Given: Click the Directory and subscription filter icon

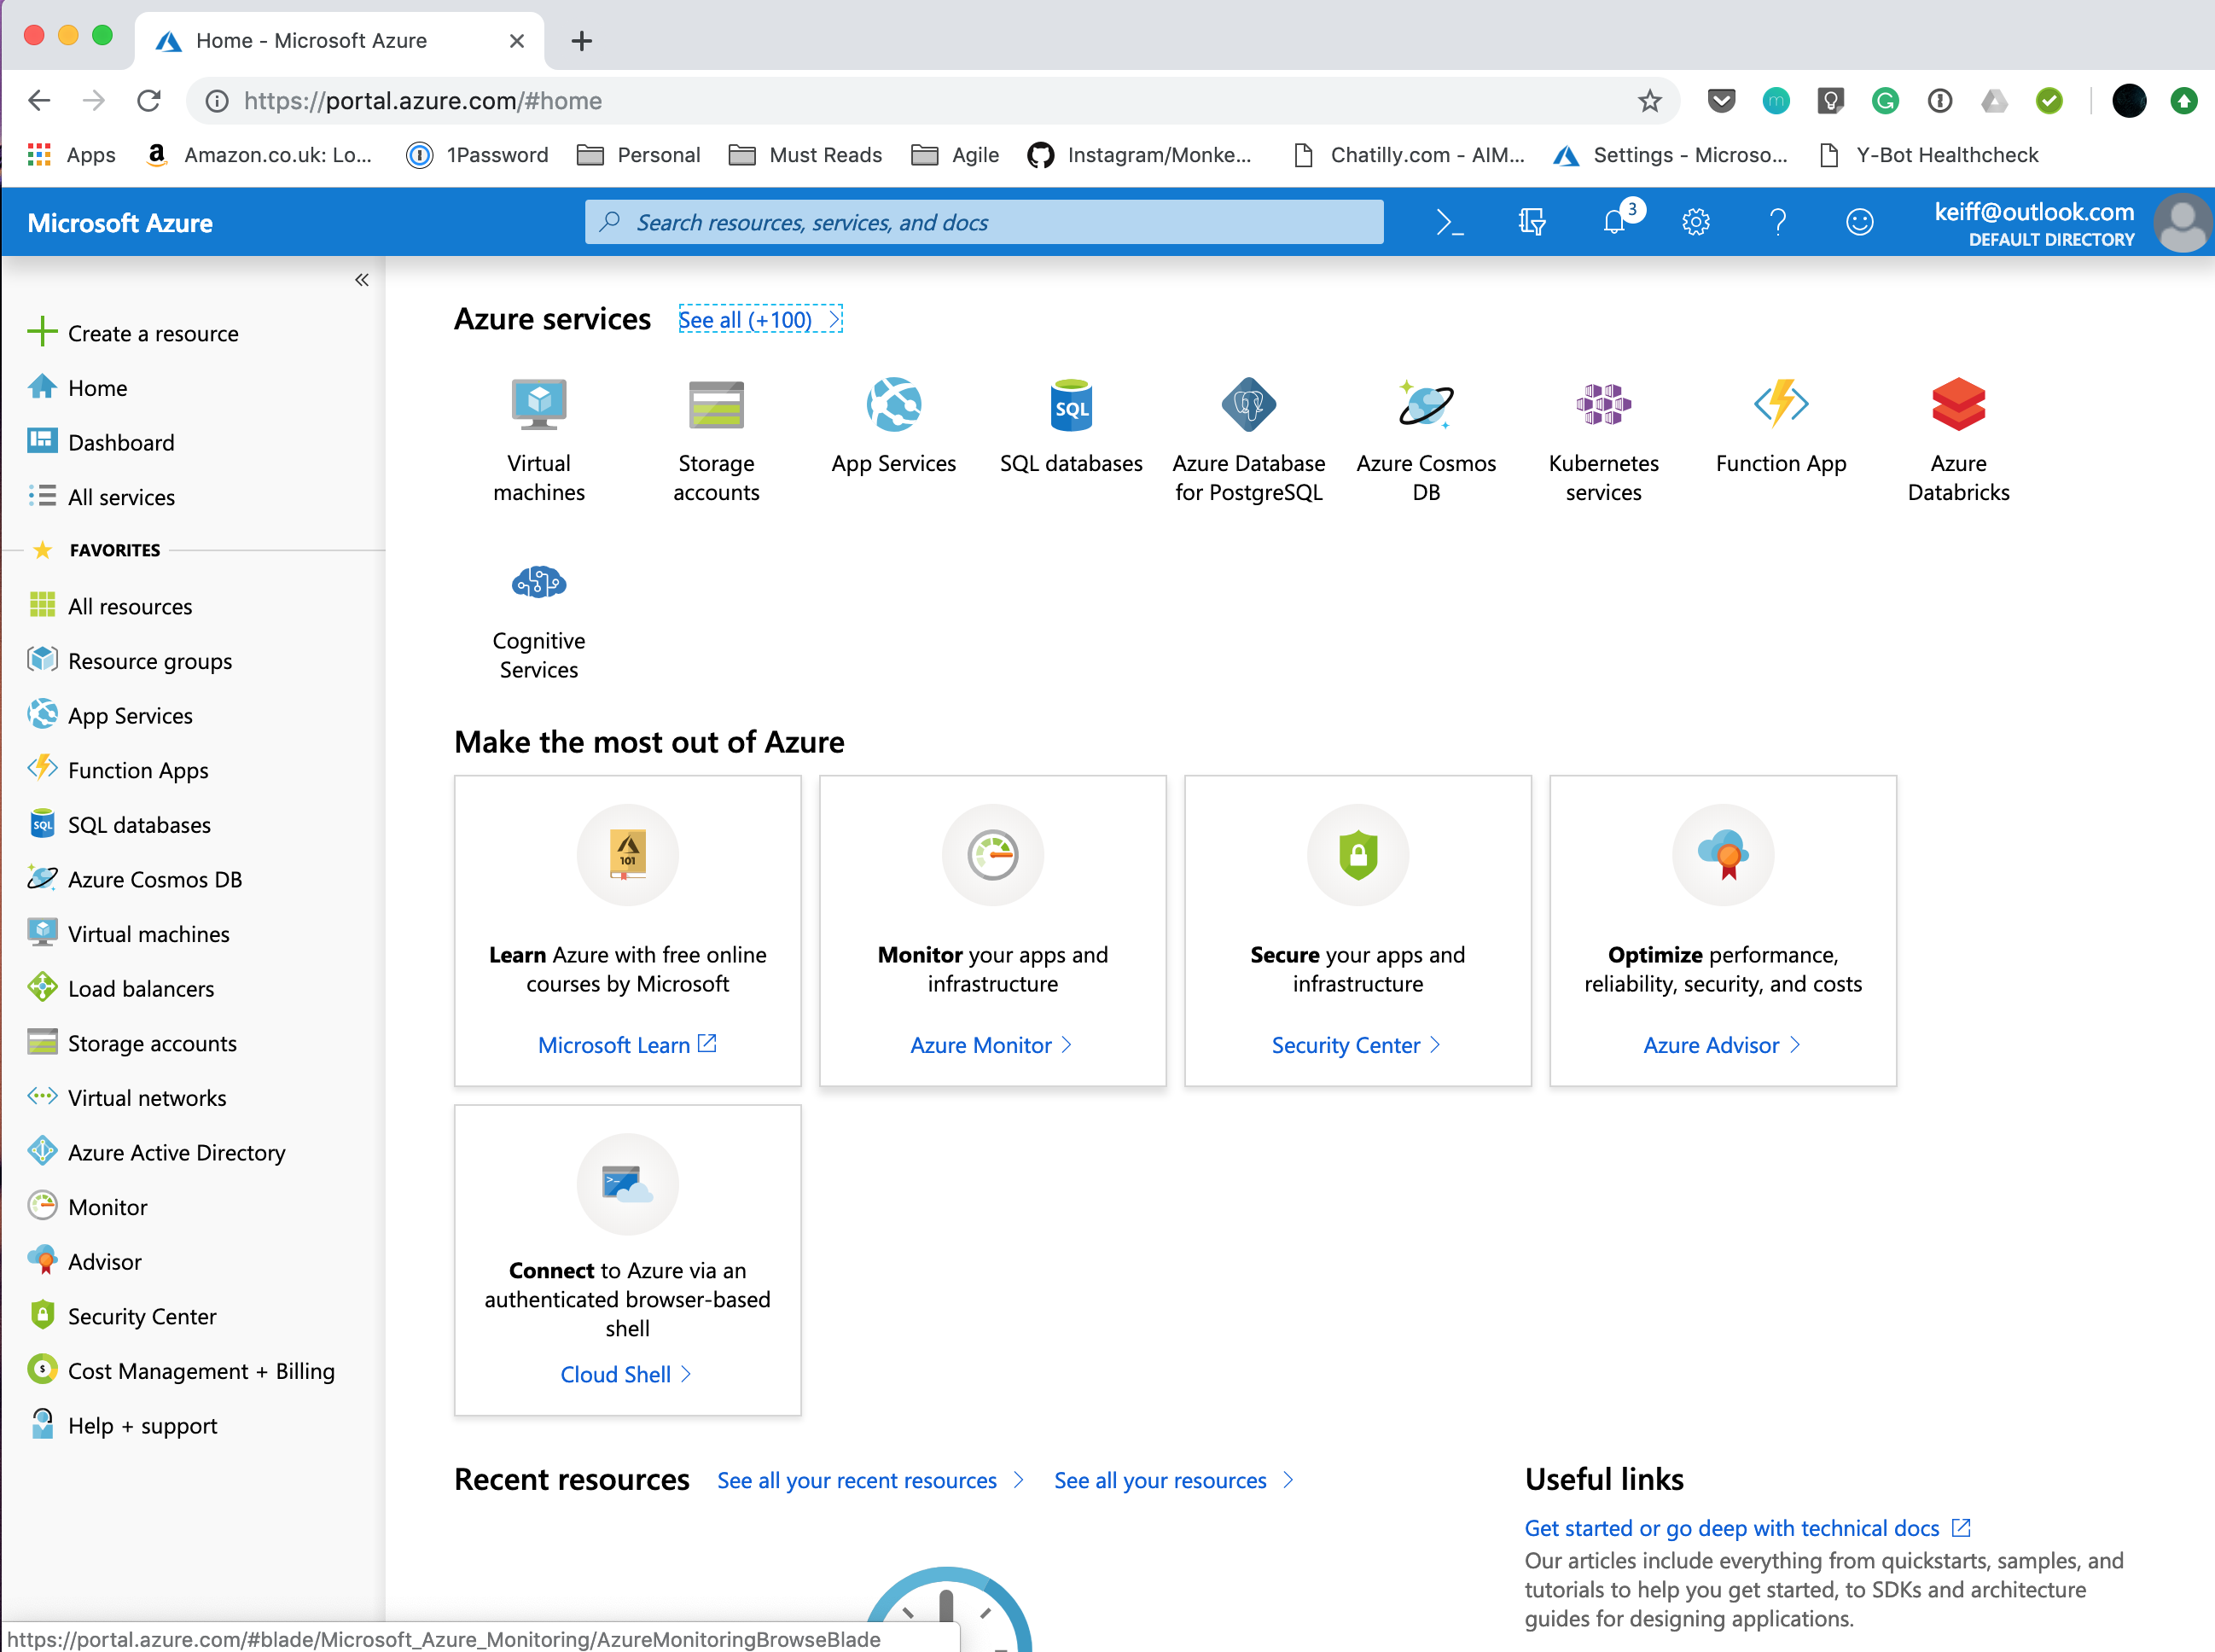Looking at the screenshot, I should [x=1531, y=222].
